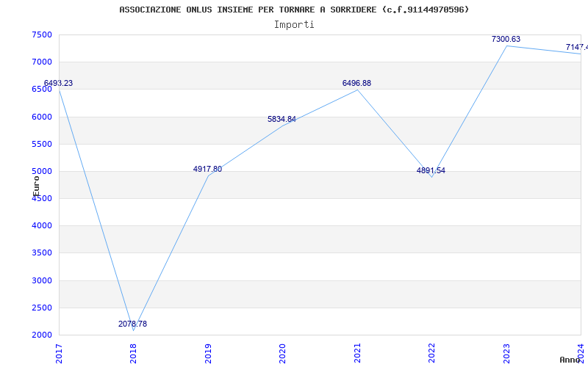Click the data label 2078.78
This screenshot has width=588, height=367.
tap(132, 324)
